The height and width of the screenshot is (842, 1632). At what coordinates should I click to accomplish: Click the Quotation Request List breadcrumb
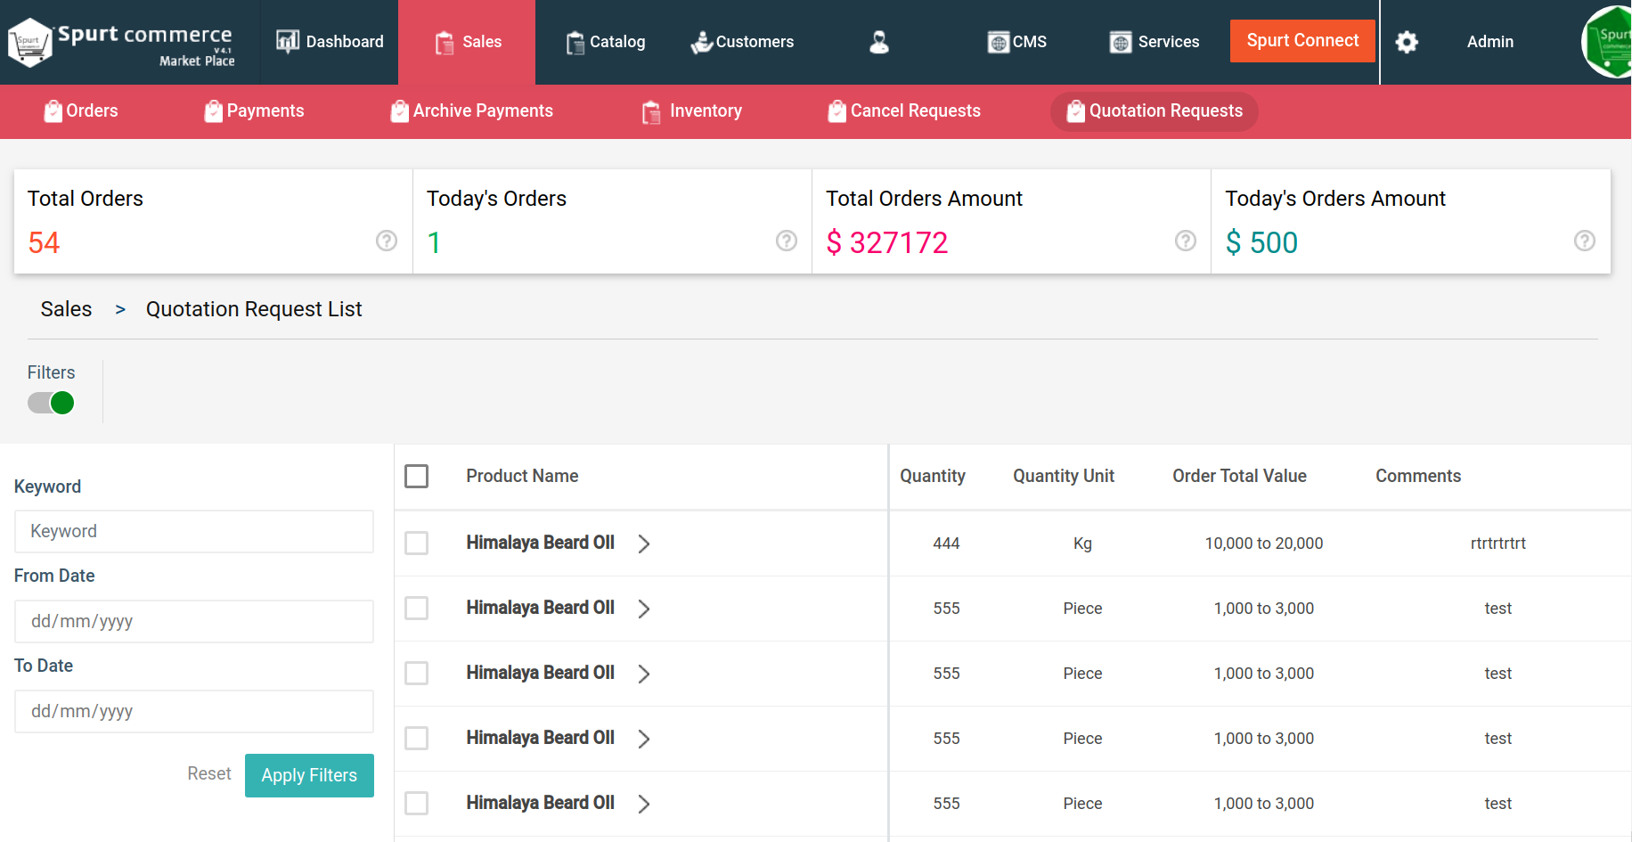(x=254, y=309)
